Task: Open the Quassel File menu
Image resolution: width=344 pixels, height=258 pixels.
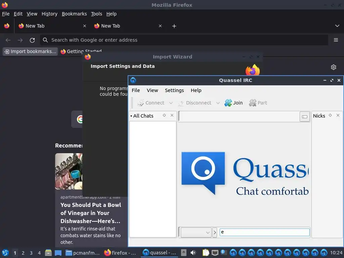Action: [136, 90]
